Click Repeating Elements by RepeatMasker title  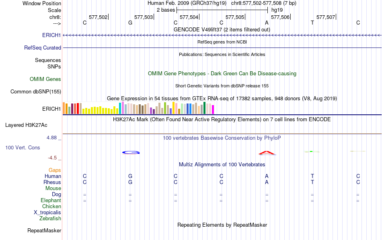(x=222, y=225)
